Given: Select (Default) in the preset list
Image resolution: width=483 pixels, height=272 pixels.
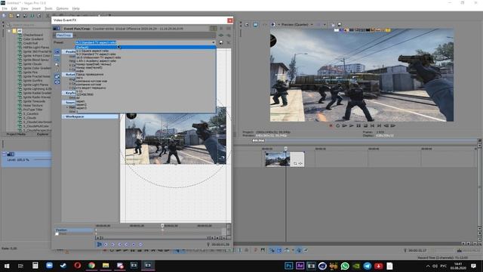Looking at the screenshot, I should 146,47.
